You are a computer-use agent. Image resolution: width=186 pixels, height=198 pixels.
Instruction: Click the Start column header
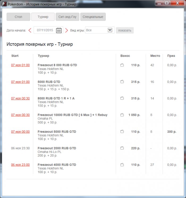(x=15, y=56)
